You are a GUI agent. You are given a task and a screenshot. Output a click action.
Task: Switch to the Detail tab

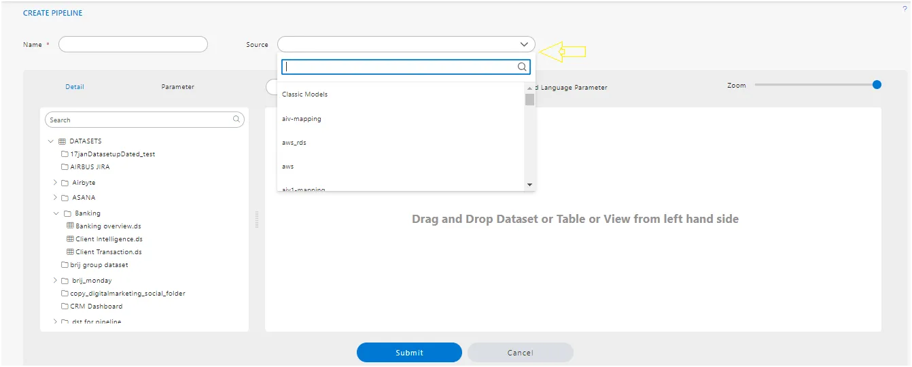point(75,87)
